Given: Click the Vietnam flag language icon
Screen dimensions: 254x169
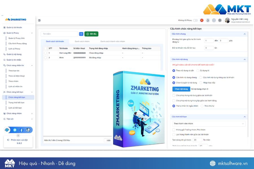Looking at the screenshot, I should pyautogui.click(x=202, y=20).
